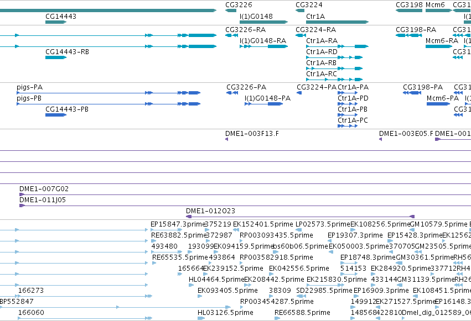471x321 pixels.
Task: Select protein feature pigs-PA
Action: click(x=29, y=87)
